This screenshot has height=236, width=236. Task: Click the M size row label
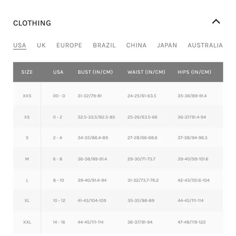[27, 159]
